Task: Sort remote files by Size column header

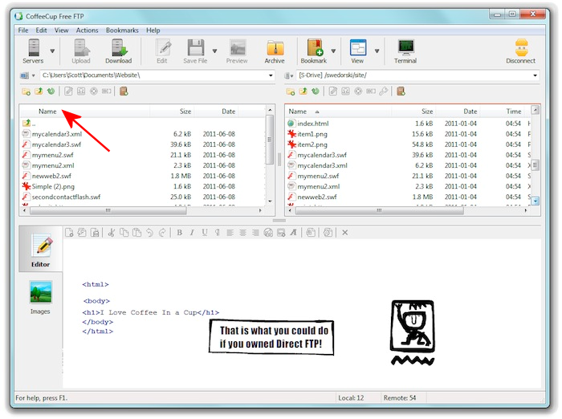Action: (x=427, y=112)
